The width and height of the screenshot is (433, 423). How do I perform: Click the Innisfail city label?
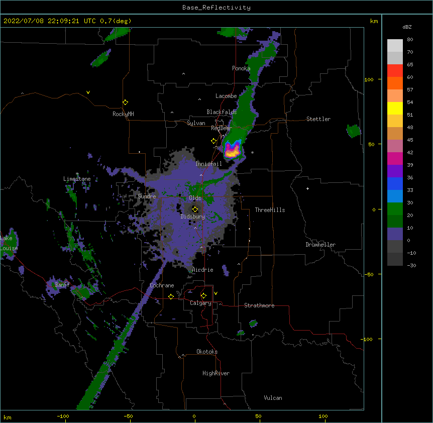pyautogui.click(x=208, y=164)
